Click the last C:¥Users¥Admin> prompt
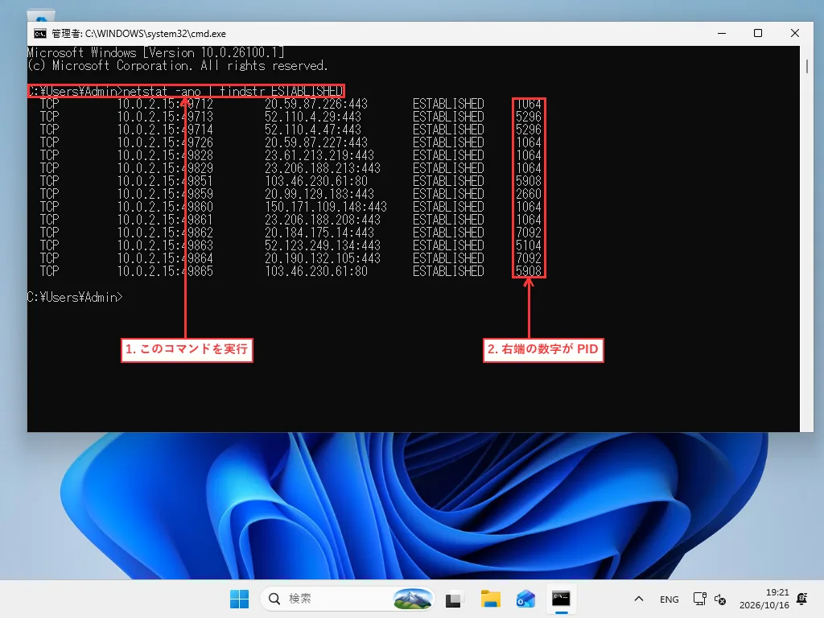824x618 pixels. click(75, 297)
